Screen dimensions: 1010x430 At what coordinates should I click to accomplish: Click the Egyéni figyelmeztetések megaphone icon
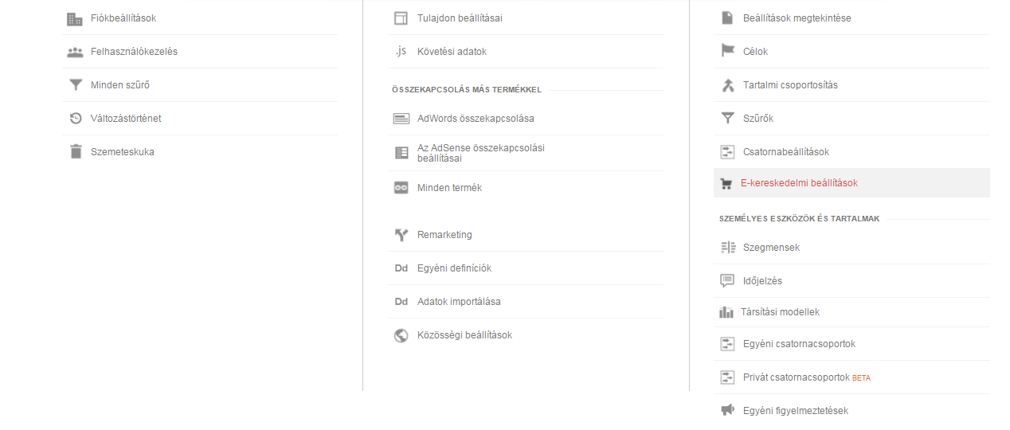(x=727, y=410)
